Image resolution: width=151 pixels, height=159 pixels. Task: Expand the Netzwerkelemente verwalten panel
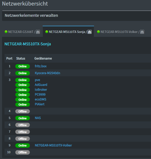76,16
